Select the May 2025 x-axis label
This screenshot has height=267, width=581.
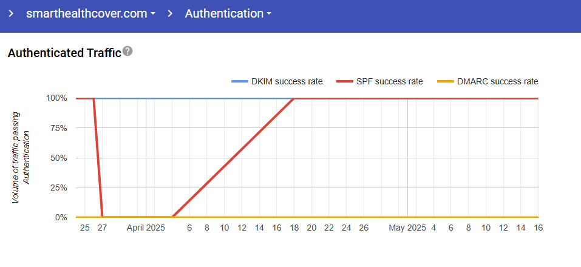click(x=407, y=228)
